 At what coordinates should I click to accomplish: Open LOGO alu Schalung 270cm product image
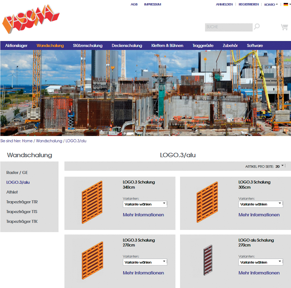[207, 260]
